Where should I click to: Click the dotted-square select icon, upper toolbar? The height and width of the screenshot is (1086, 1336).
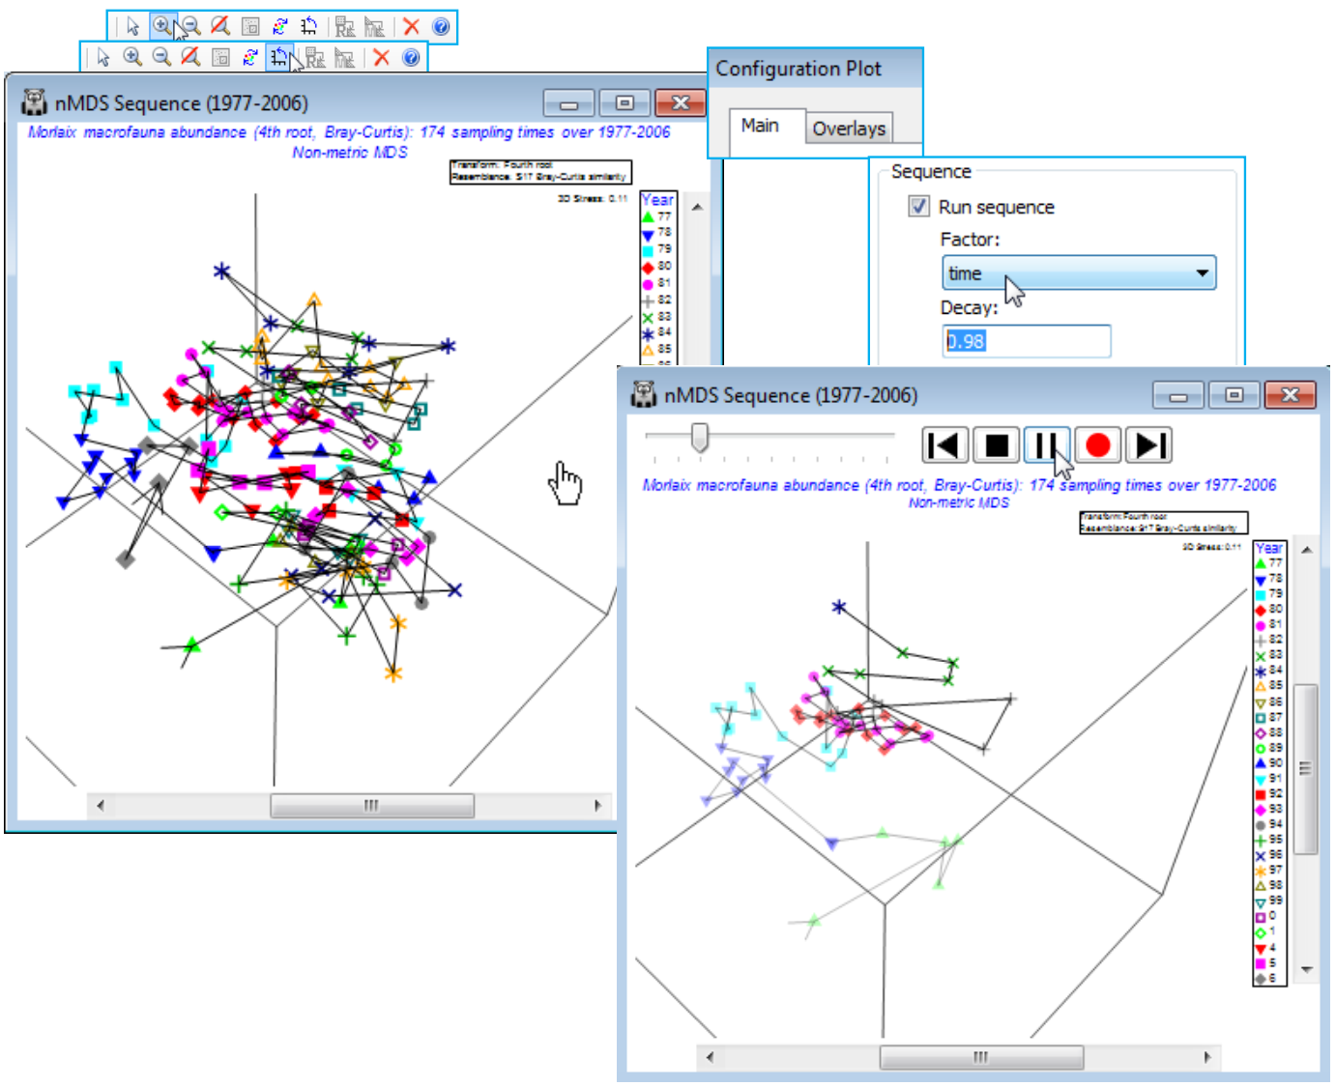pos(250,27)
